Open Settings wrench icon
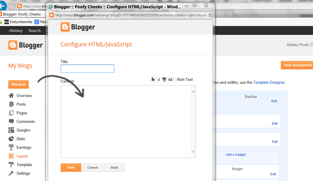Screen dimensions: 313x181 coord(11,173)
